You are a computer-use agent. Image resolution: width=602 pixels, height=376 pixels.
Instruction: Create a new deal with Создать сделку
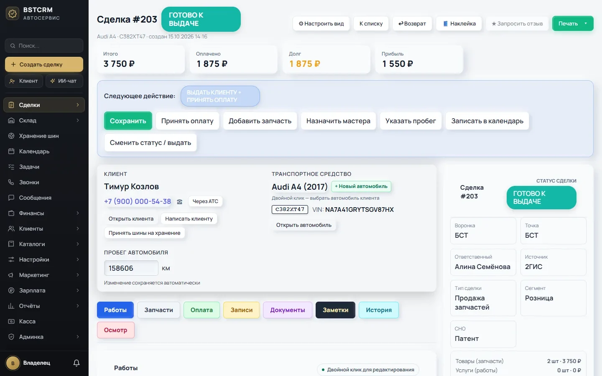coord(44,64)
